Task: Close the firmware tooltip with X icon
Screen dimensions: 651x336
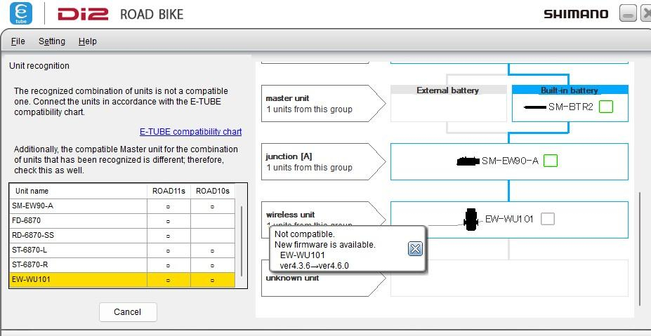Action: pos(415,248)
